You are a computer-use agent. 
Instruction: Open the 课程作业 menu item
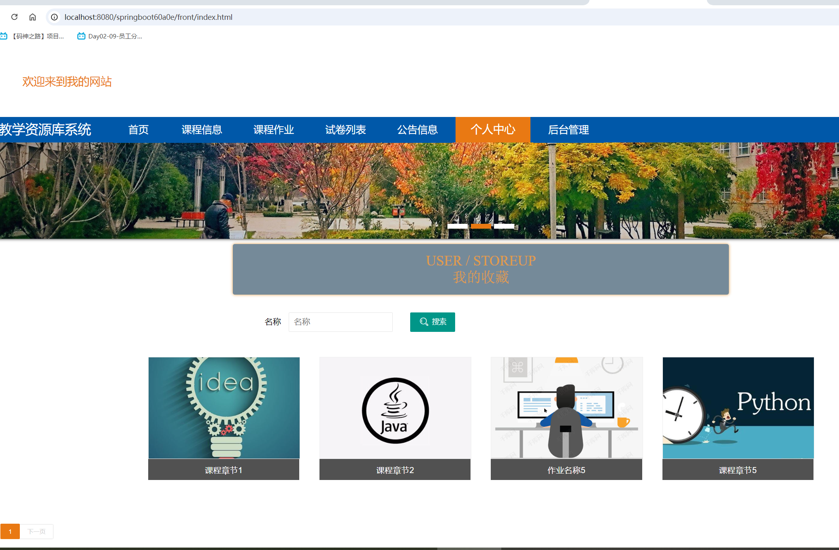coord(274,130)
